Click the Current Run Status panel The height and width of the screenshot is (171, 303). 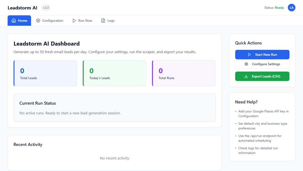click(115, 108)
